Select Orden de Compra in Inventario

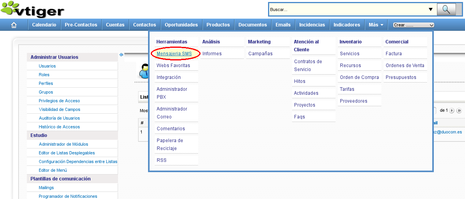359,77
